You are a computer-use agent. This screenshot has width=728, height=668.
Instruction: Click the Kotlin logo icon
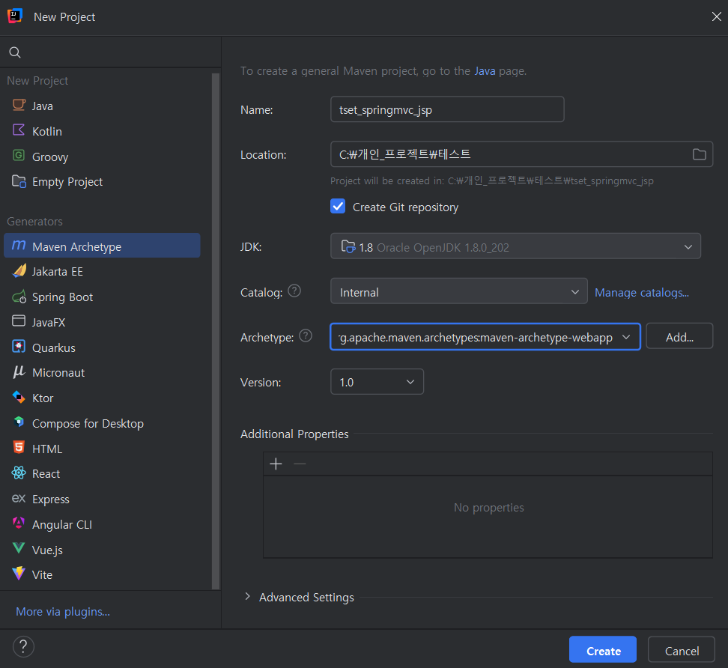tap(19, 130)
